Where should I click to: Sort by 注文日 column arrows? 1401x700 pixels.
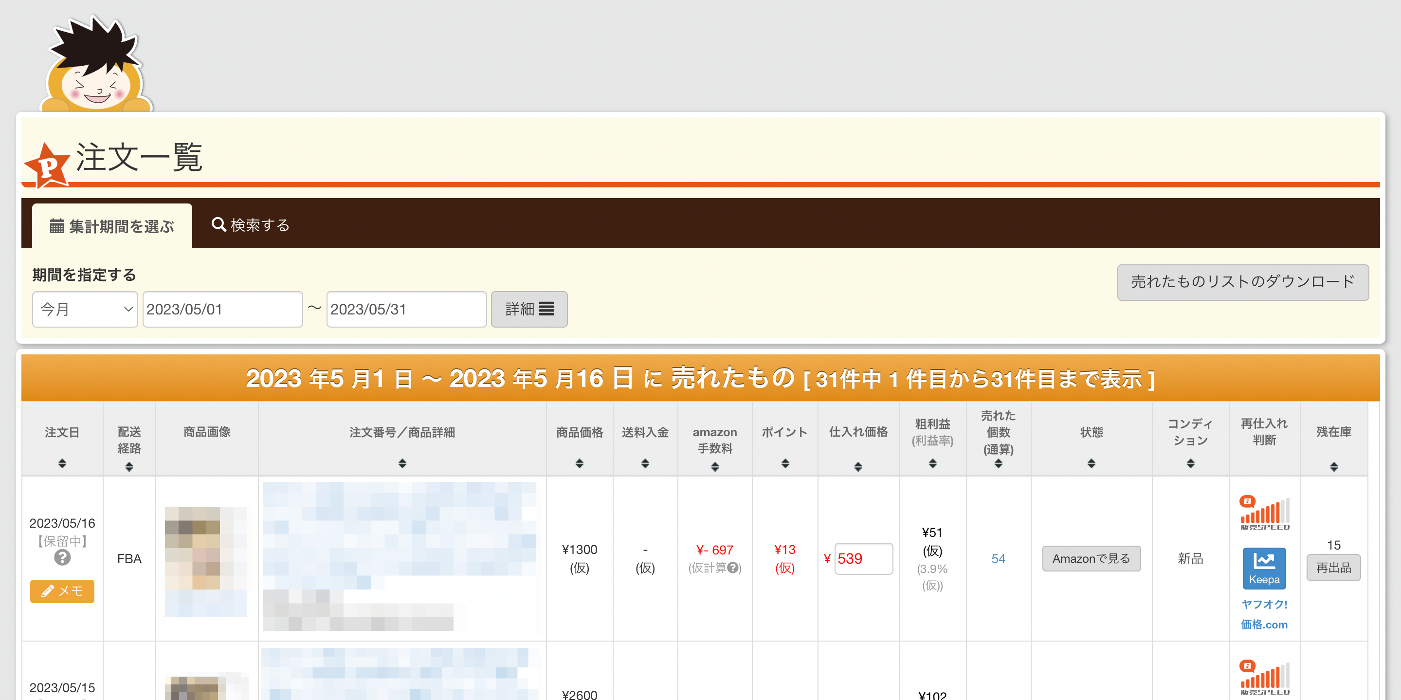click(x=62, y=463)
